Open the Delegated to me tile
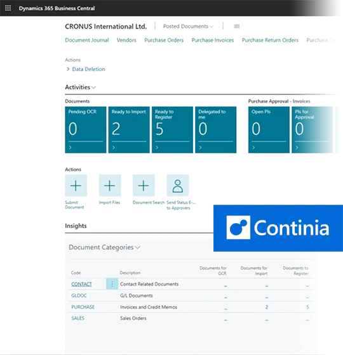The image size is (343, 355). [215, 130]
